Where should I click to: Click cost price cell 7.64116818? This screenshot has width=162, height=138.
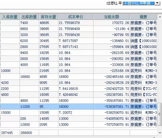click(x=76, y=88)
